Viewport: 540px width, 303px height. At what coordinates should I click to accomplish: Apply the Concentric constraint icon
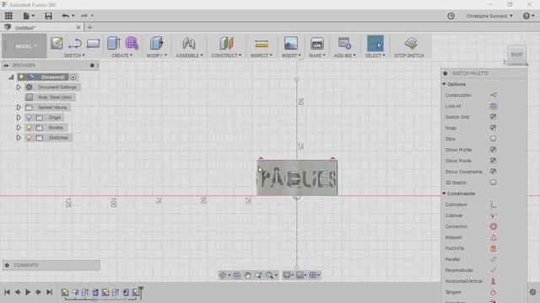[493, 226]
